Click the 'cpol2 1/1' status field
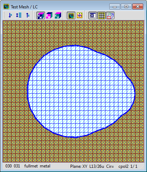This screenshot has width=147, height=172. 128,166
